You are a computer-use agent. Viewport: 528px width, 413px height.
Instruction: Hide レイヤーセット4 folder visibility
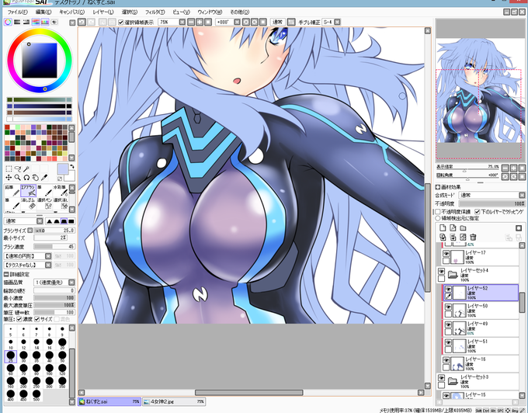pos(441,271)
